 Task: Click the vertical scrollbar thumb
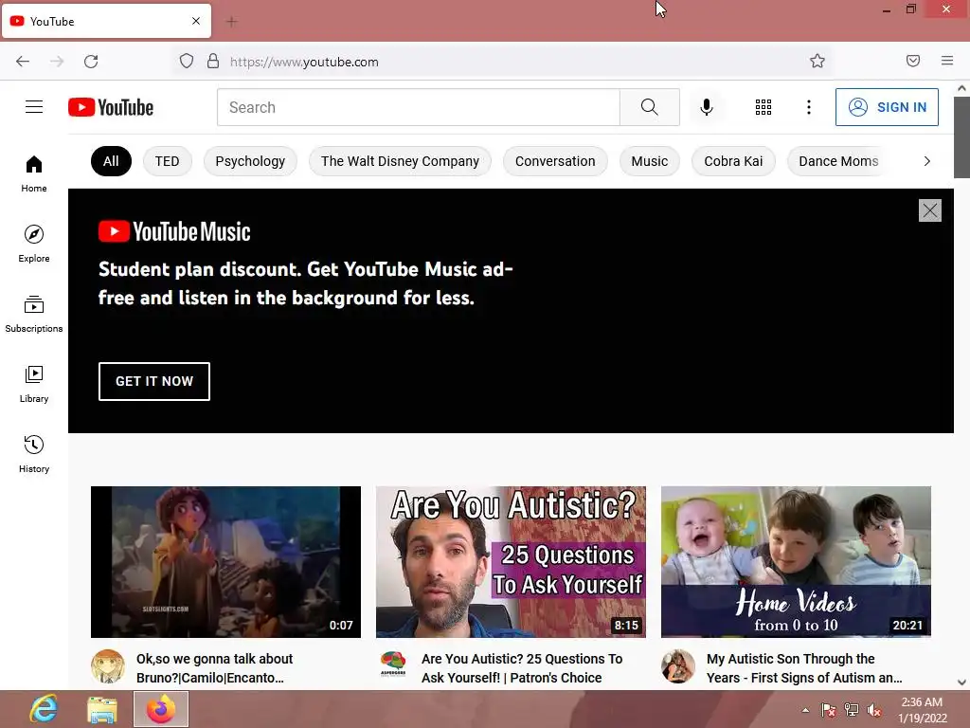coord(962,136)
